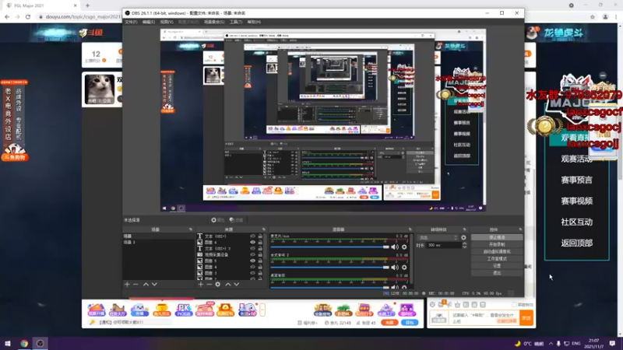Pop out the 控件 dock panel
This screenshot has height=350, width=623.
[520, 229]
